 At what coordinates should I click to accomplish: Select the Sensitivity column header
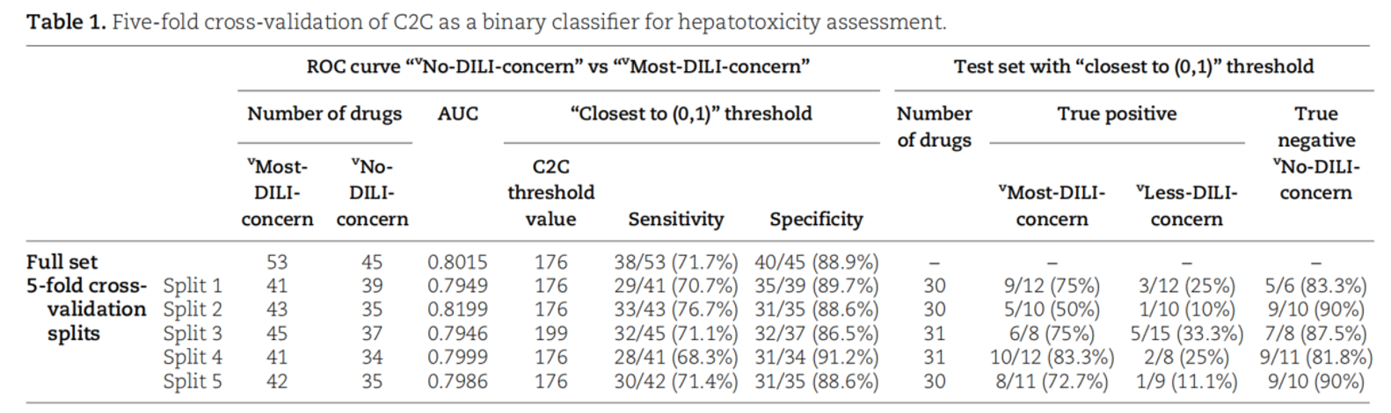tap(675, 219)
